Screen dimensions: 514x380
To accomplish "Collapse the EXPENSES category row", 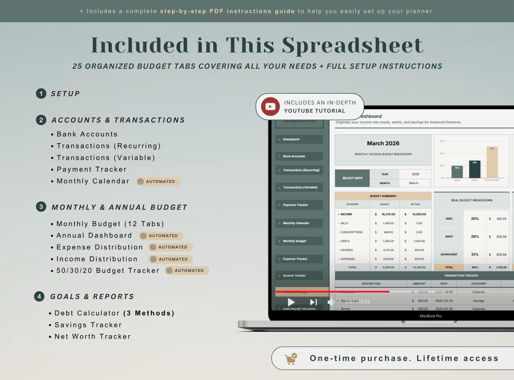I will 339,259.
